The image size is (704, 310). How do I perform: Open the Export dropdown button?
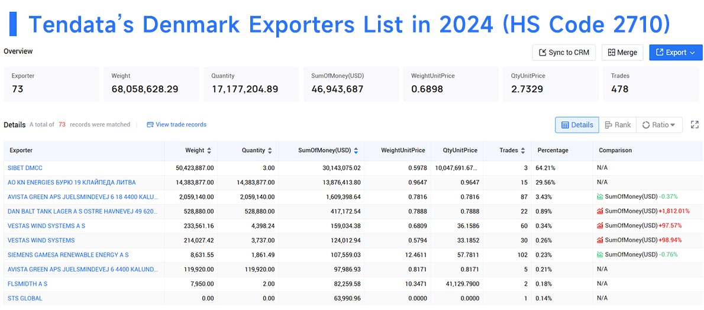point(676,53)
